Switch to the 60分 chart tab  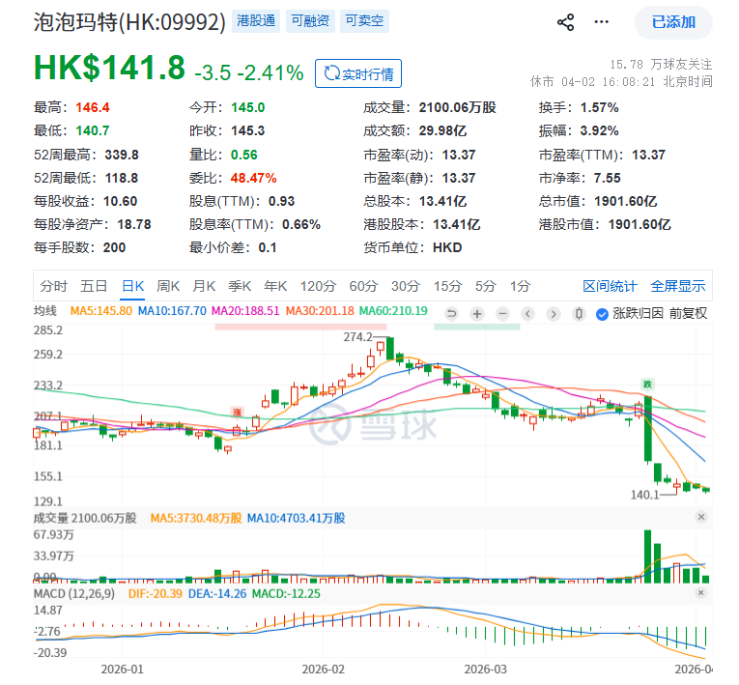[363, 286]
